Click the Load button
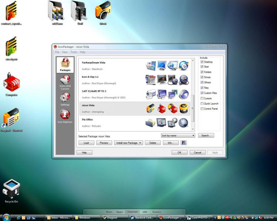The width and height of the screenshot is (277, 221). (x=86, y=143)
